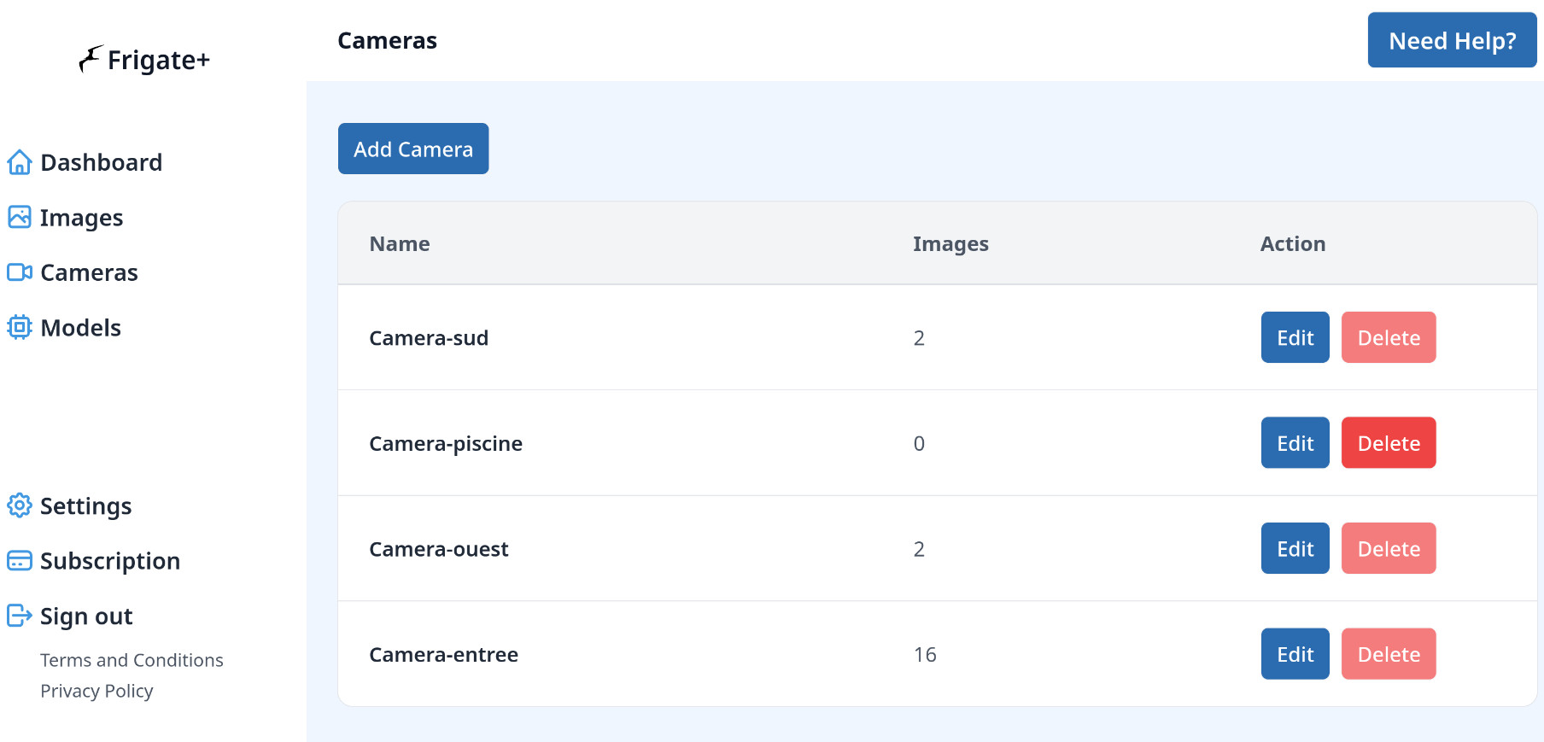Click the Sign out arrow icon
The width and height of the screenshot is (1544, 742).
click(20, 616)
